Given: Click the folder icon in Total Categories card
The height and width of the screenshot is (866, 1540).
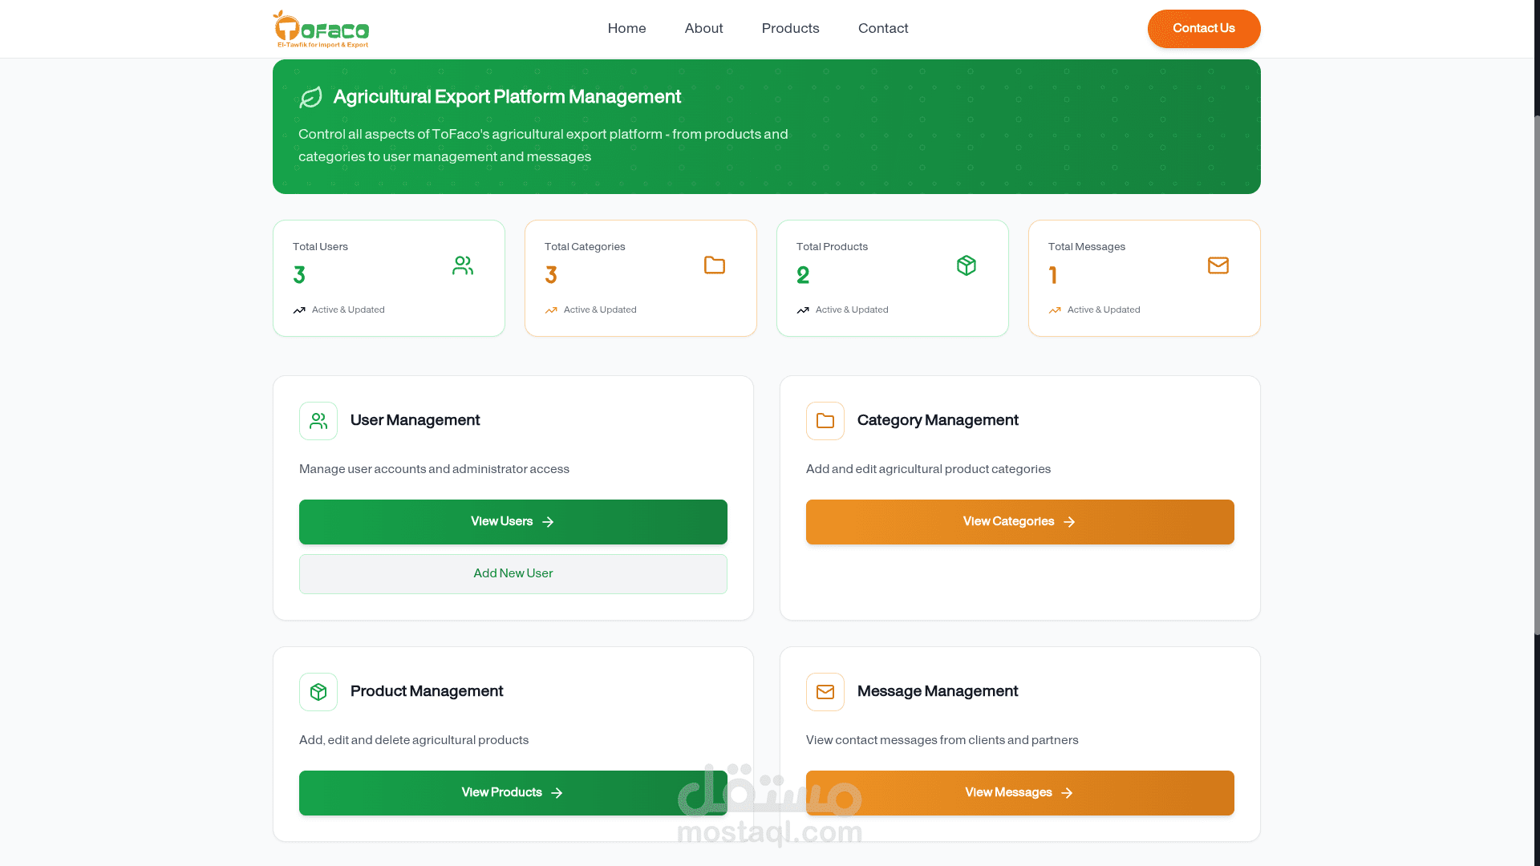Looking at the screenshot, I should click(x=714, y=265).
